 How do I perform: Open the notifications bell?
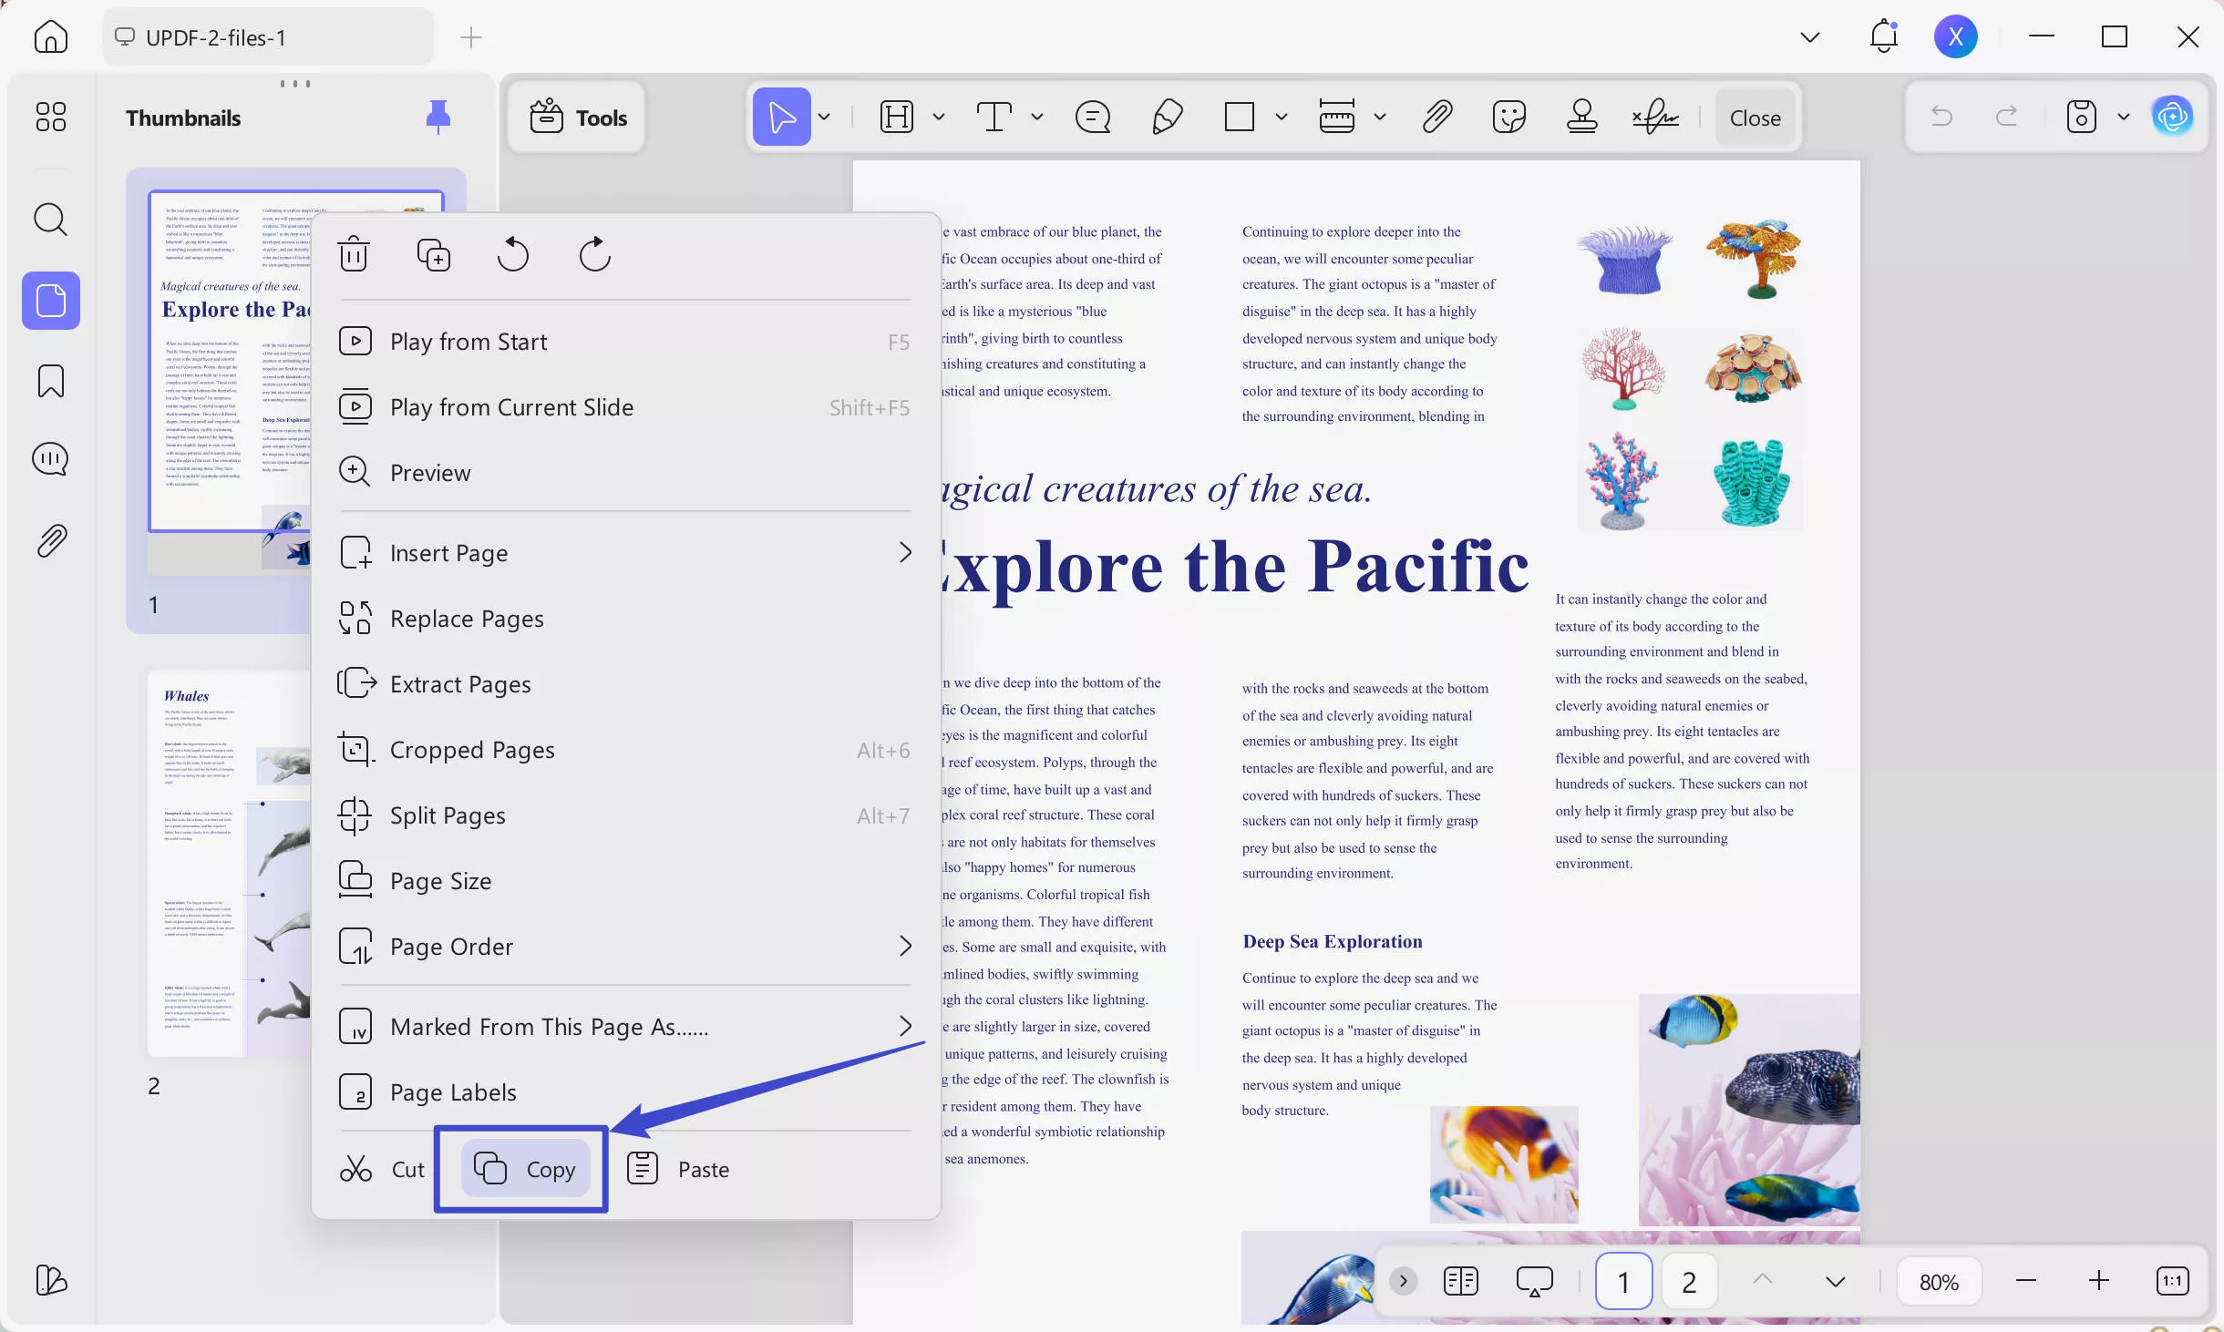[1883, 37]
